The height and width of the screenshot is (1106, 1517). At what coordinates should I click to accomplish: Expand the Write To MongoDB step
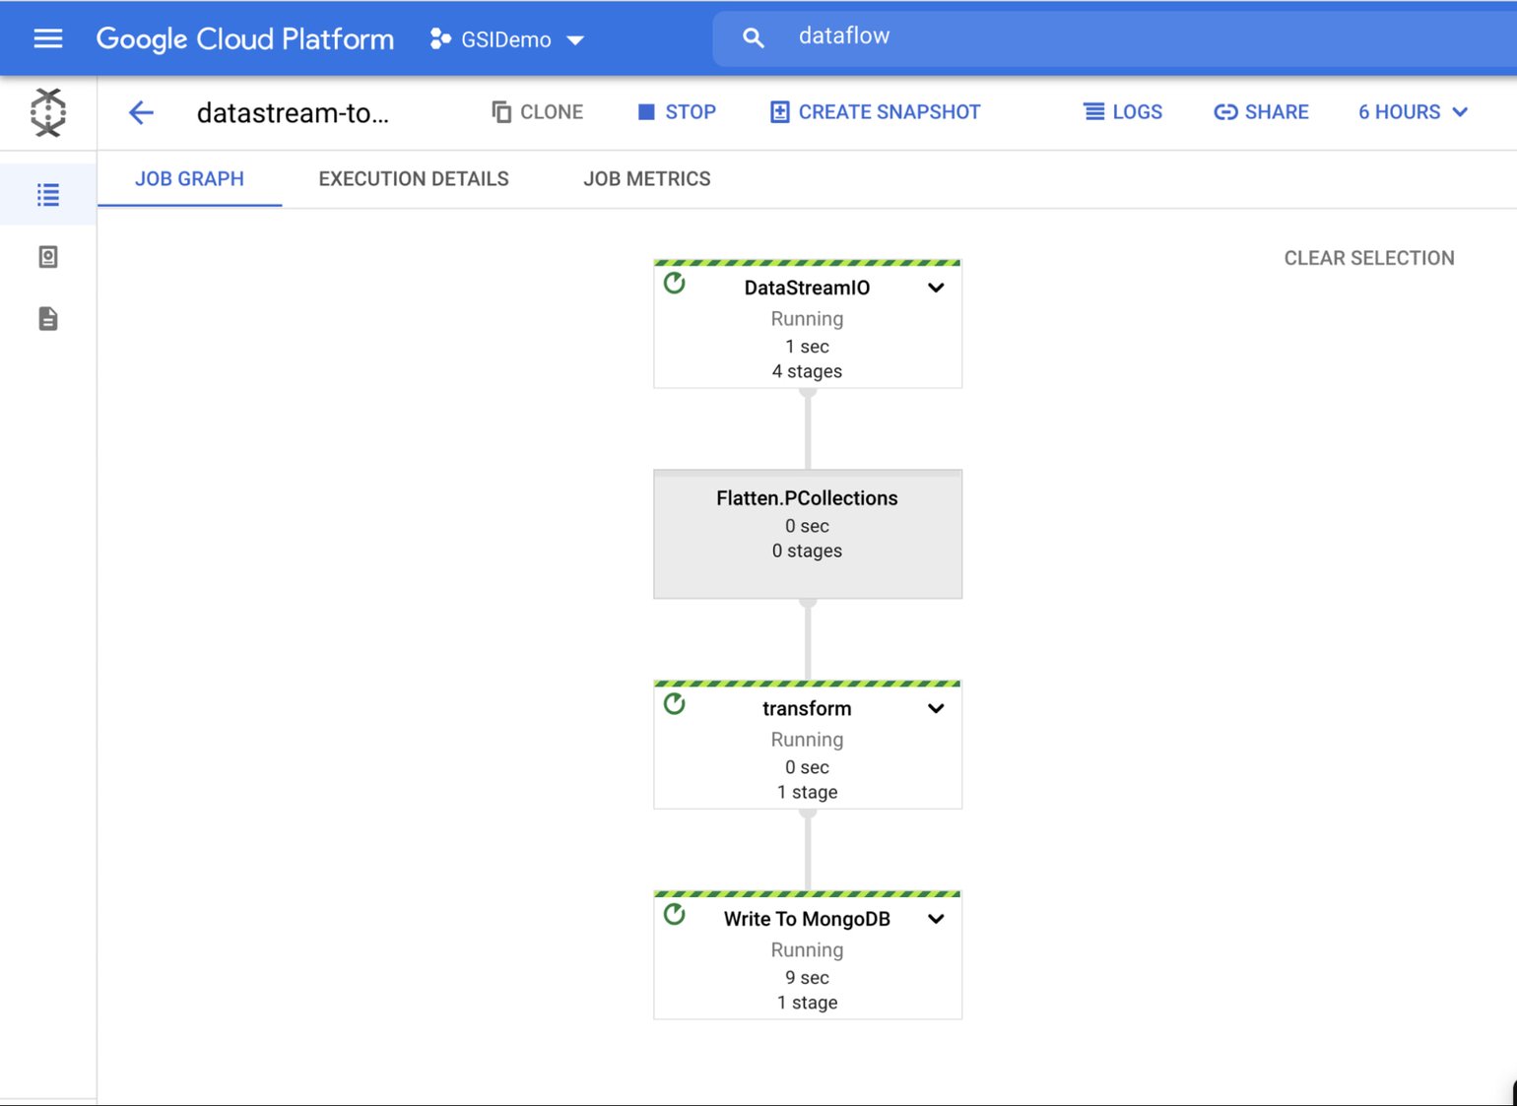click(936, 919)
